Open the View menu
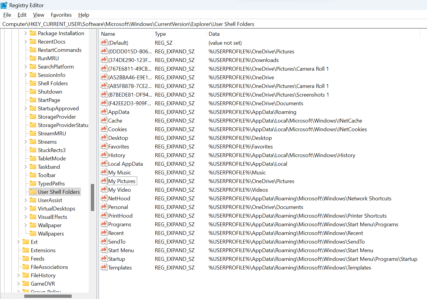Viewport: 427px width, 299px height. click(38, 15)
